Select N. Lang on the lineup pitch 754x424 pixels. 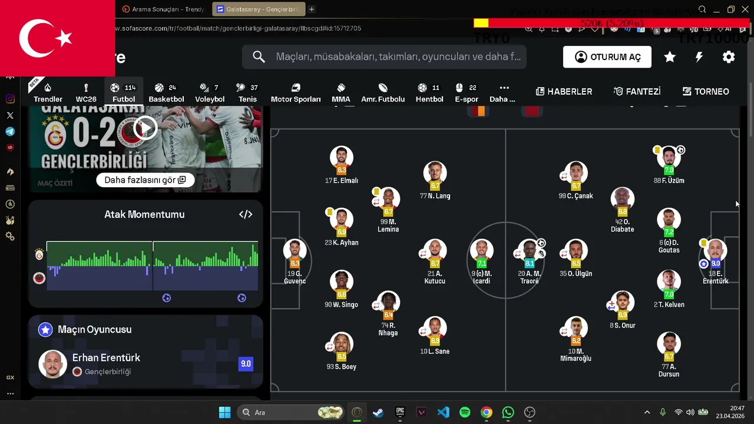435,180
